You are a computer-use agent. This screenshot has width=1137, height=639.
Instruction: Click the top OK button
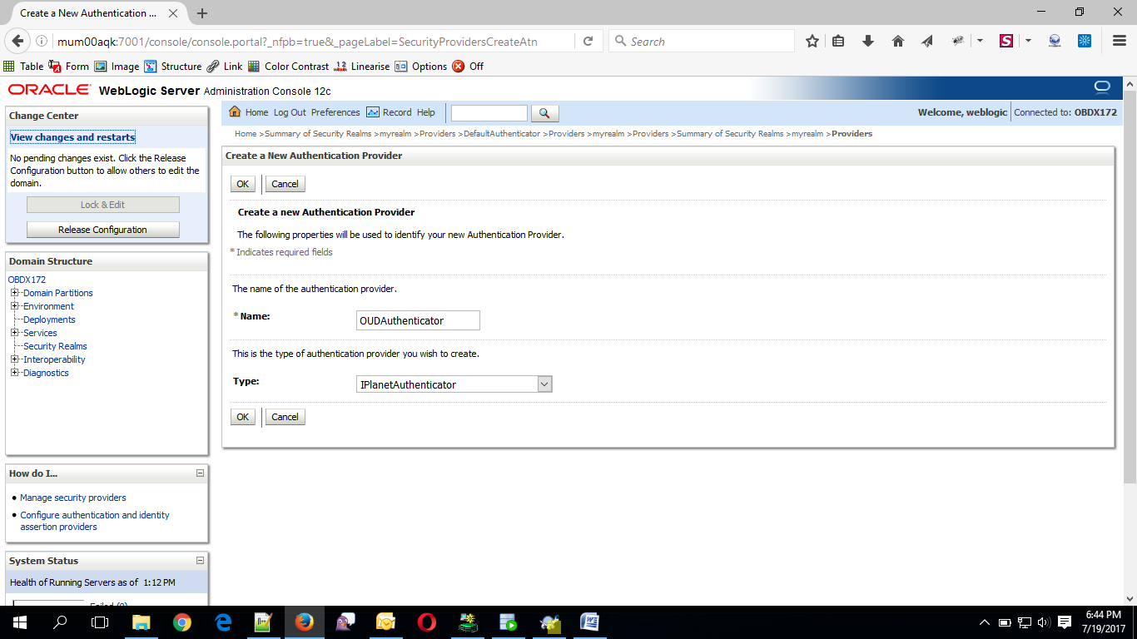[x=242, y=184]
